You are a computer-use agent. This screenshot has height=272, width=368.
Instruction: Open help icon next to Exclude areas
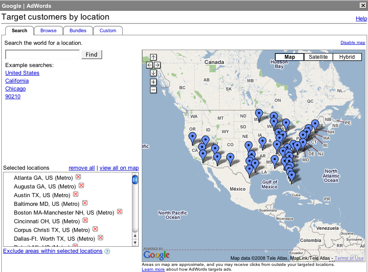tap(107, 251)
